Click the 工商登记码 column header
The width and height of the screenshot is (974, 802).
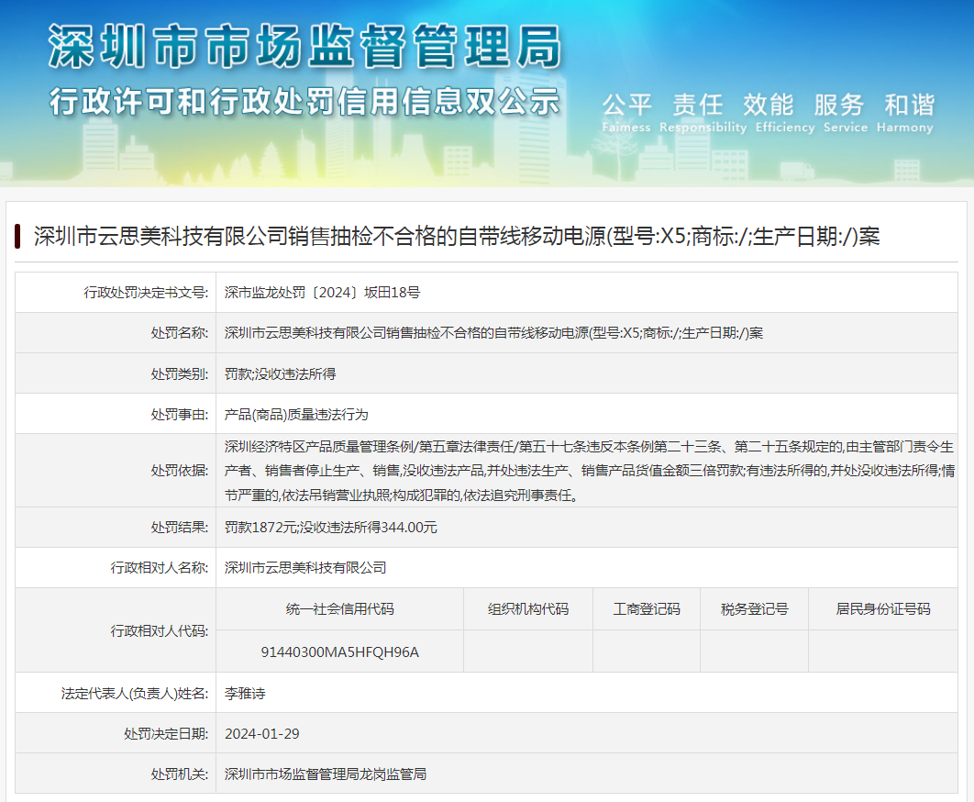[x=647, y=609]
